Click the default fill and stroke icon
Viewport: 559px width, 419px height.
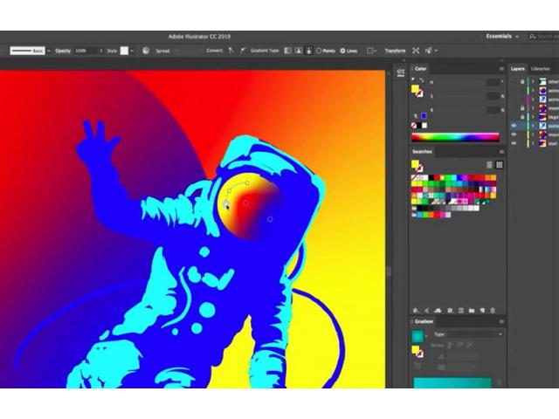[x=413, y=79]
